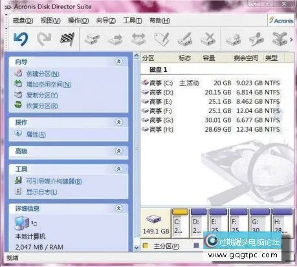Click the 属性 info icon

tap(18, 133)
